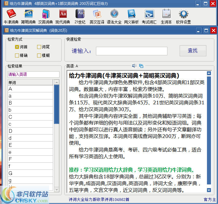Click the 请输入 quick search input box
This screenshot has height=204, width=218.
(132, 51)
